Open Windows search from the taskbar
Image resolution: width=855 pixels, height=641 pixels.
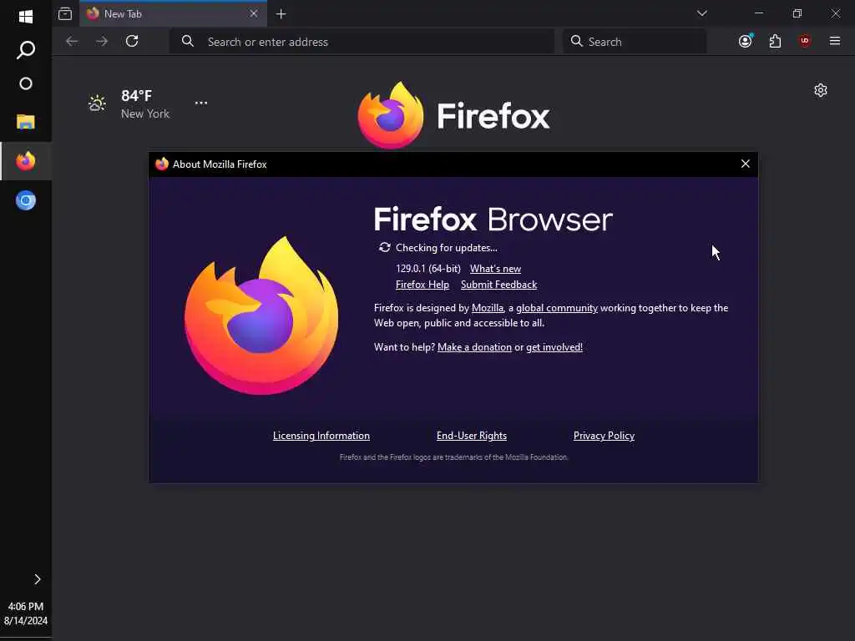pos(26,49)
